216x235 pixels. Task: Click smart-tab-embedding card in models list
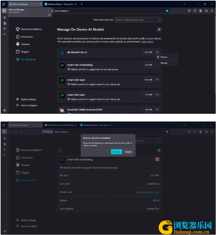[x=109, y=67]
